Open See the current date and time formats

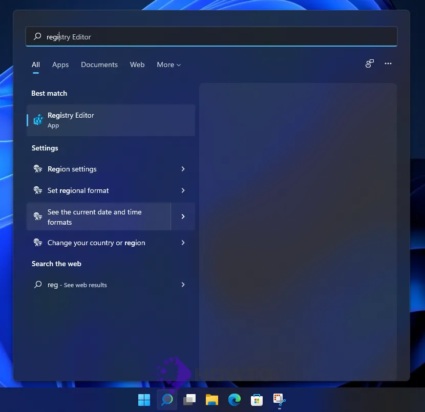[x=99, y=216]
